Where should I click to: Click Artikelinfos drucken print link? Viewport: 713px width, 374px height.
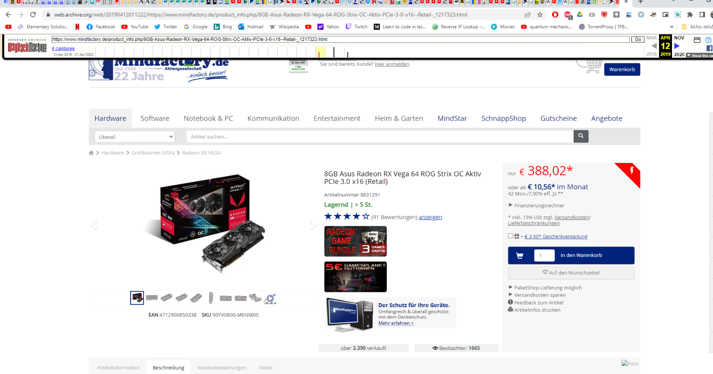click(534, 310)
